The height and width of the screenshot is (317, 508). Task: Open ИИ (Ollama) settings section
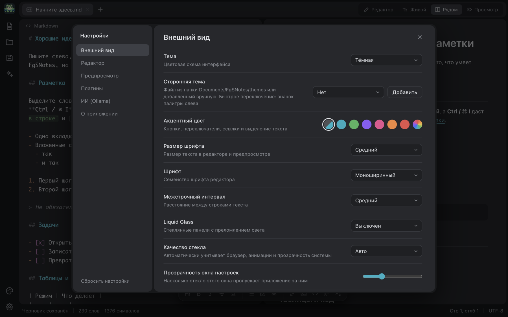(113, 101)
